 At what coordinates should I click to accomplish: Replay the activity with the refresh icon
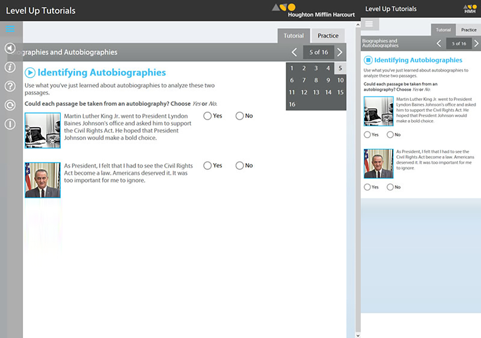[x=10, y=105]
